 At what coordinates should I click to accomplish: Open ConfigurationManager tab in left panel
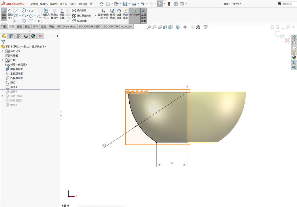(19, 36)
